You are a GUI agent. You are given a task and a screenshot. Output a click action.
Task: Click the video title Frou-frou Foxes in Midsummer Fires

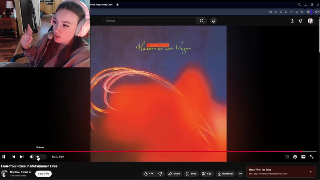click(x=29, y=166)
